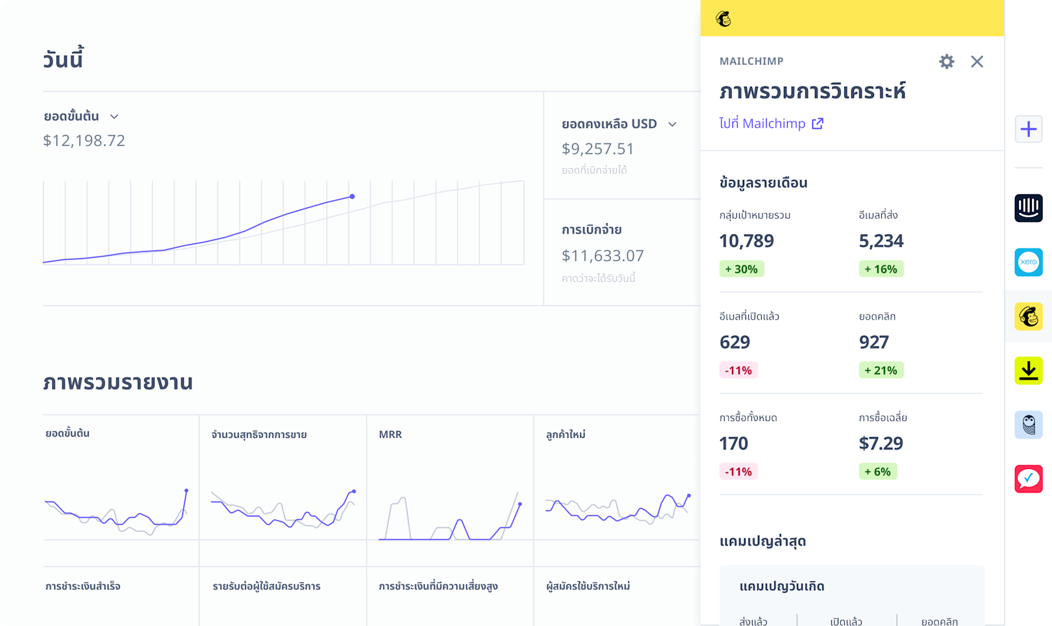Open the MRR report chart
1052x626 pixels.
[451, 516]
